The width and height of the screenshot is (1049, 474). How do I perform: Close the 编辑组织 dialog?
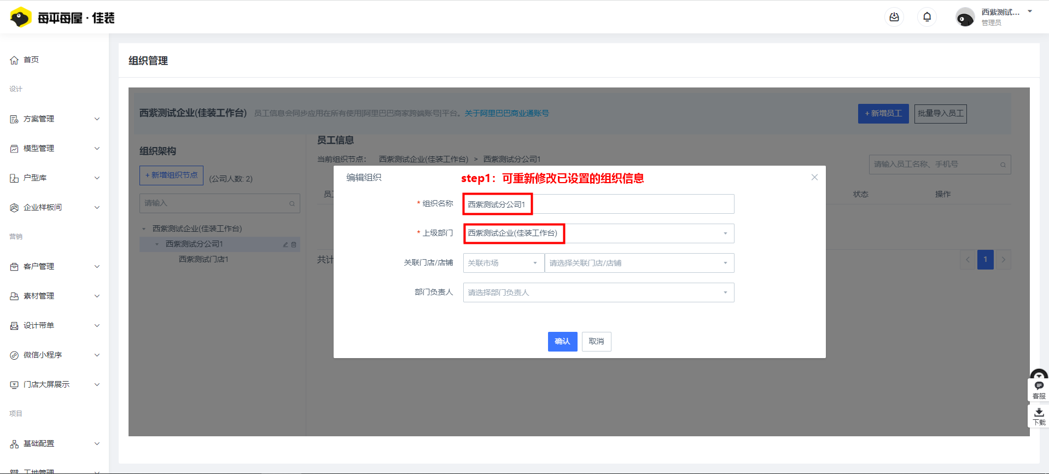click(x=814, y=177)
